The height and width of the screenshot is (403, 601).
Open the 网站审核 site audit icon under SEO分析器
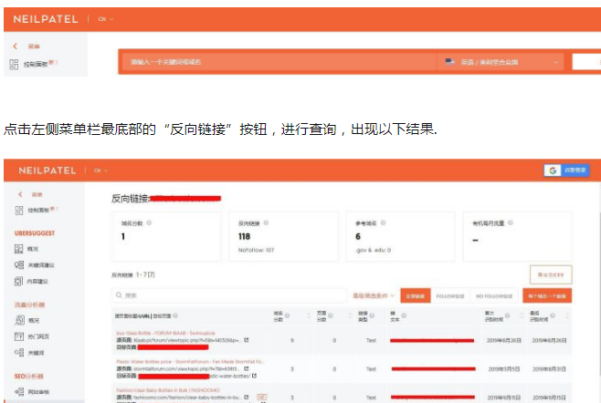pos(19,391)
